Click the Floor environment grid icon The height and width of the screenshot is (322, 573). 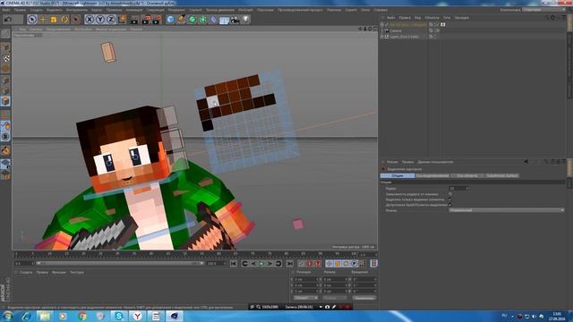224,20
